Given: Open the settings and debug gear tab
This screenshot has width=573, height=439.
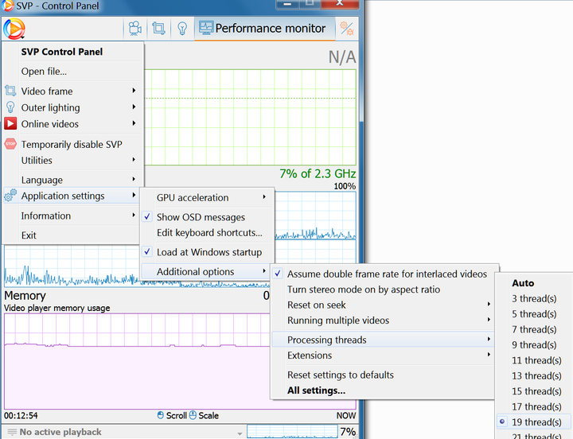Looking at the screenshot, I should click(x=346, y=29).
